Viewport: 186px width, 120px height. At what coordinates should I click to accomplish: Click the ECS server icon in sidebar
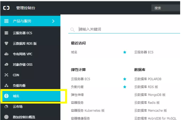point(7,33)
